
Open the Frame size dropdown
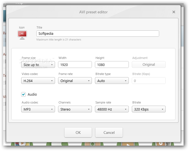click(38, 65)
